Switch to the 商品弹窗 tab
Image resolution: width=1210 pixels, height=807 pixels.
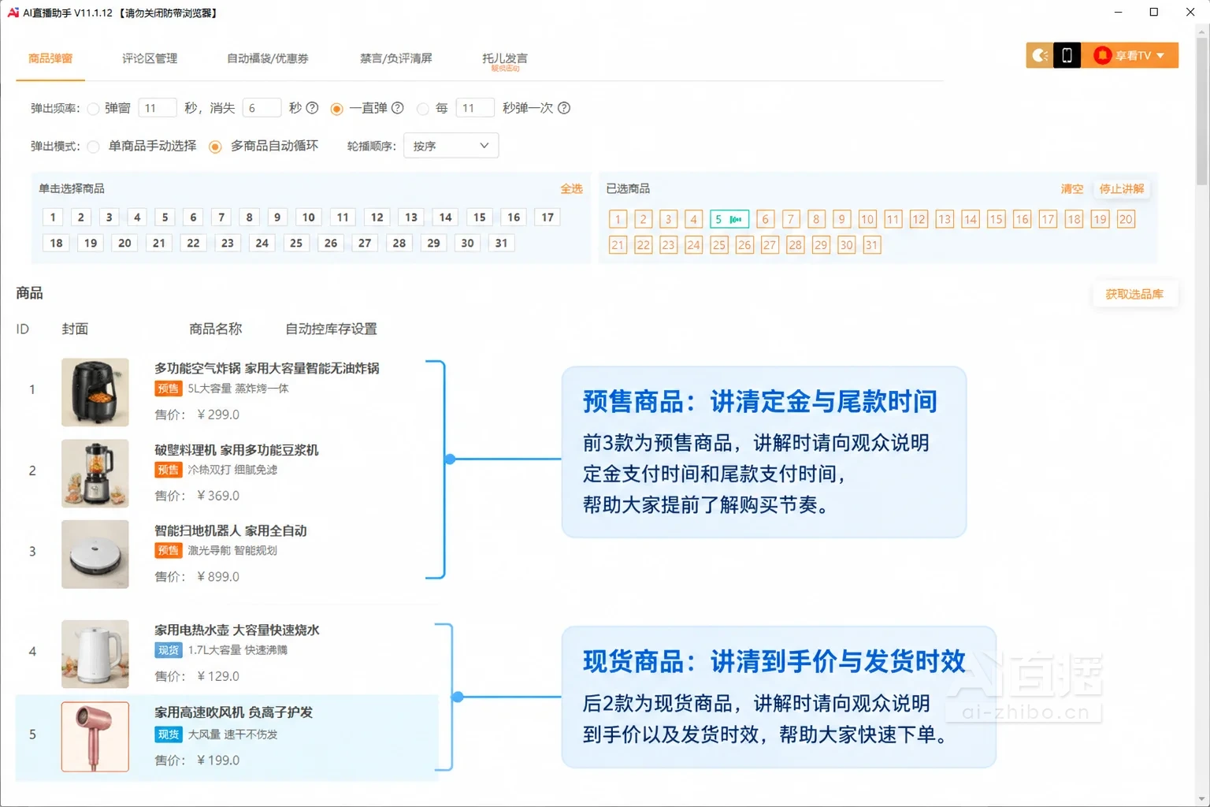tap(50, 58)
